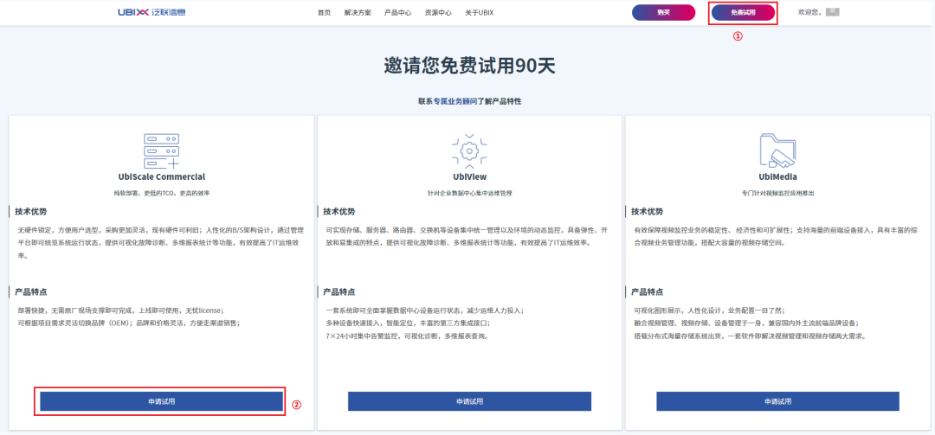Viewport: 935px width, 435px height.
Task: Click 技术优势 heading in UbiScale card
Action: (31, 212)
